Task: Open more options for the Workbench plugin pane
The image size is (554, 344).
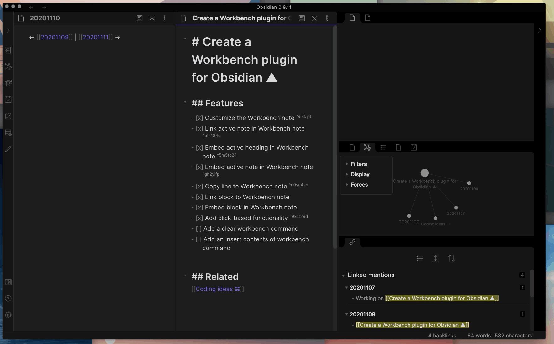Action: click(x=327, y=18)
